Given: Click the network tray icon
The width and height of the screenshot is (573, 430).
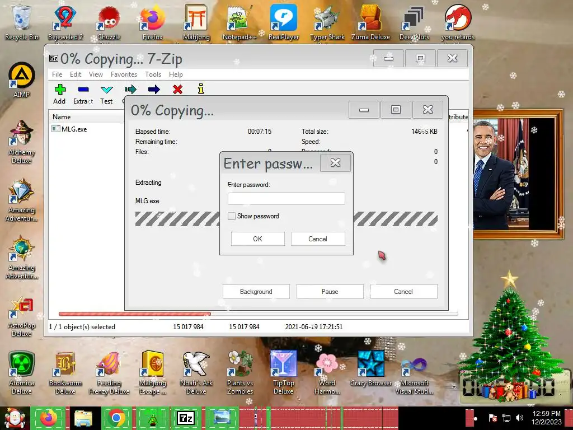Looking at the screenshot, I should [506, 418].
